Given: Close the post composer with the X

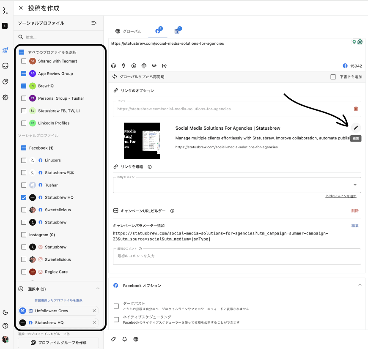Looking at the screenshot, I should (x=21, y=8).
